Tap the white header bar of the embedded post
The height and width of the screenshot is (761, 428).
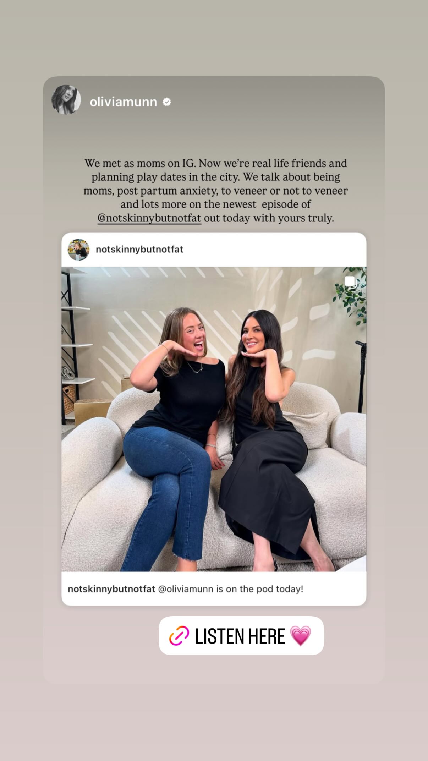214,250
